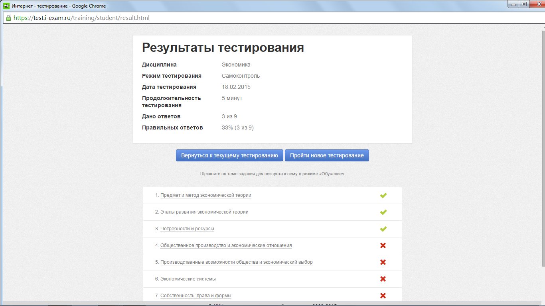Open topic Предмет и метод экономической теории

pos(206,195)
